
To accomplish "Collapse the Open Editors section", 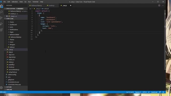I will 16,9.
